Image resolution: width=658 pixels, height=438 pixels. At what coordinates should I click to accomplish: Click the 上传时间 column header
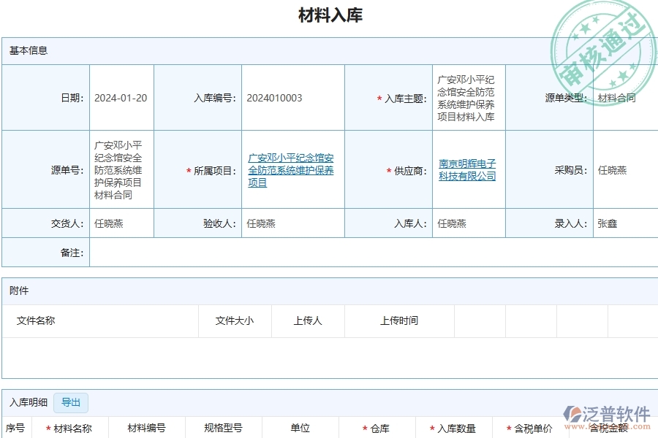pyautogui.click(x=399, y=320)
